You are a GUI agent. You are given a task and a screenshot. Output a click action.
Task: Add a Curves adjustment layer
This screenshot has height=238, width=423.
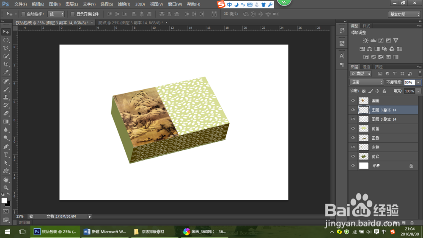coord(381,41)
